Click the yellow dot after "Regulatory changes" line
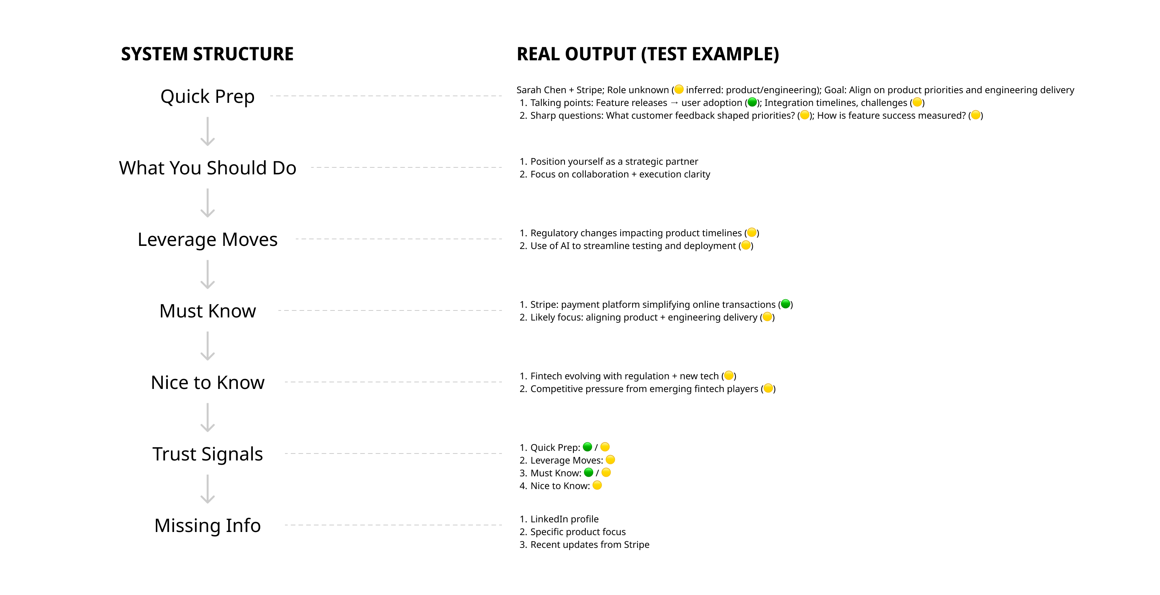The width and height of the screenshot is (1160, 595). point(752,232)
